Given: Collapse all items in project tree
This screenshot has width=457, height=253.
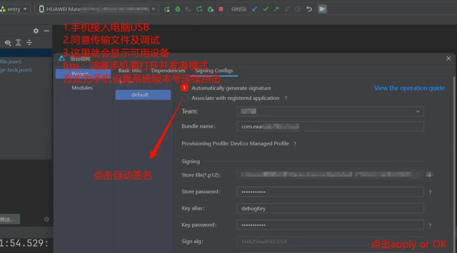Looking at the screenshot, I should click(29, 43).
